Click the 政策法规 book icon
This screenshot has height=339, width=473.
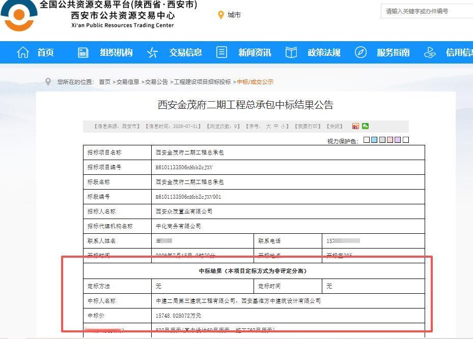point(291,52)
